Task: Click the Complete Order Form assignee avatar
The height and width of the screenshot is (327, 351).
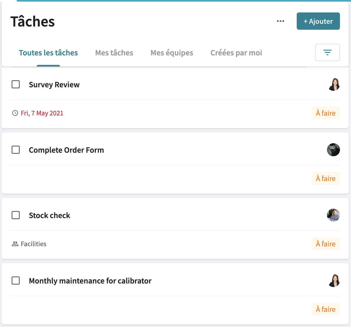Action: tap(333, 150)
